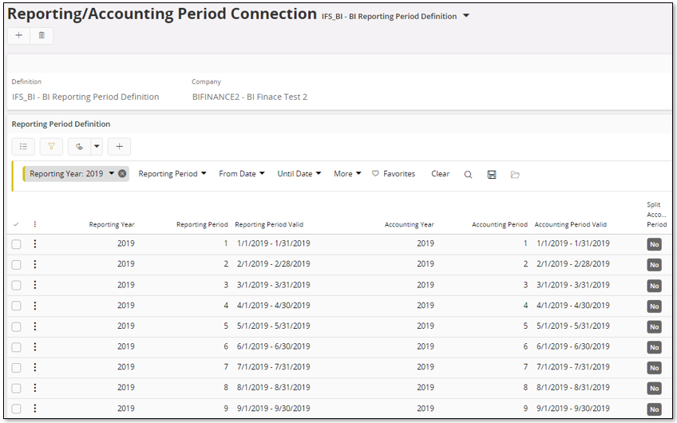Screen dimensions: 677x423
Task: Remove the Reporting Year: 2019 filter chip
Action: (x=122, y=174)
